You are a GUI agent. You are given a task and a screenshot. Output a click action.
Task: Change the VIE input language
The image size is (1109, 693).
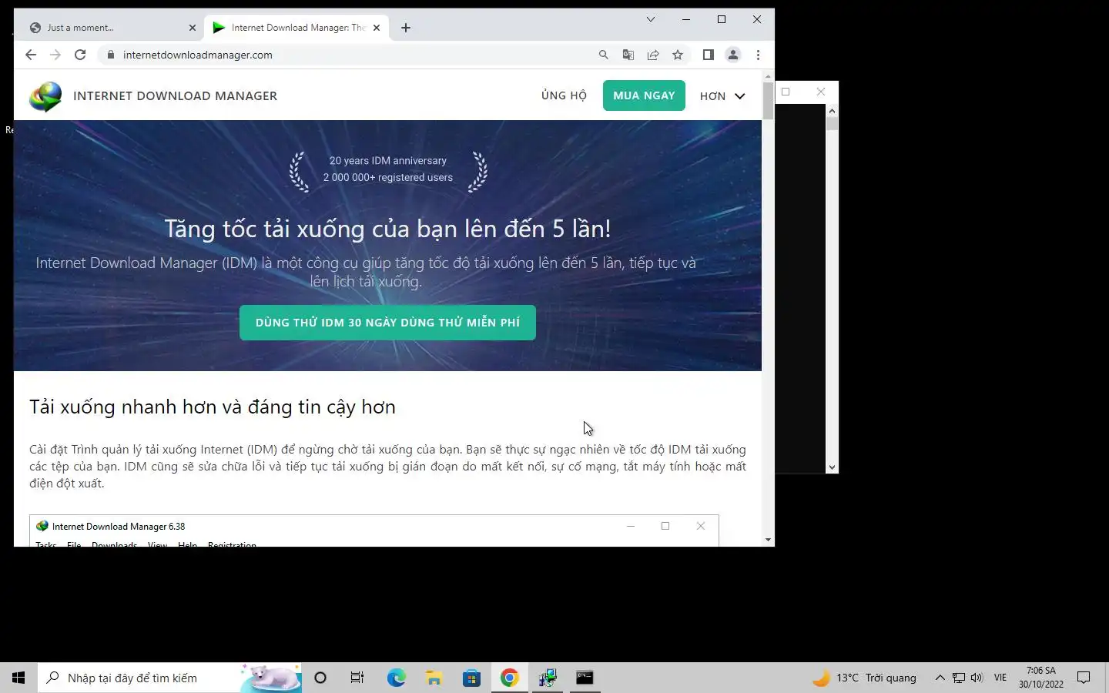pos(1000,678)
